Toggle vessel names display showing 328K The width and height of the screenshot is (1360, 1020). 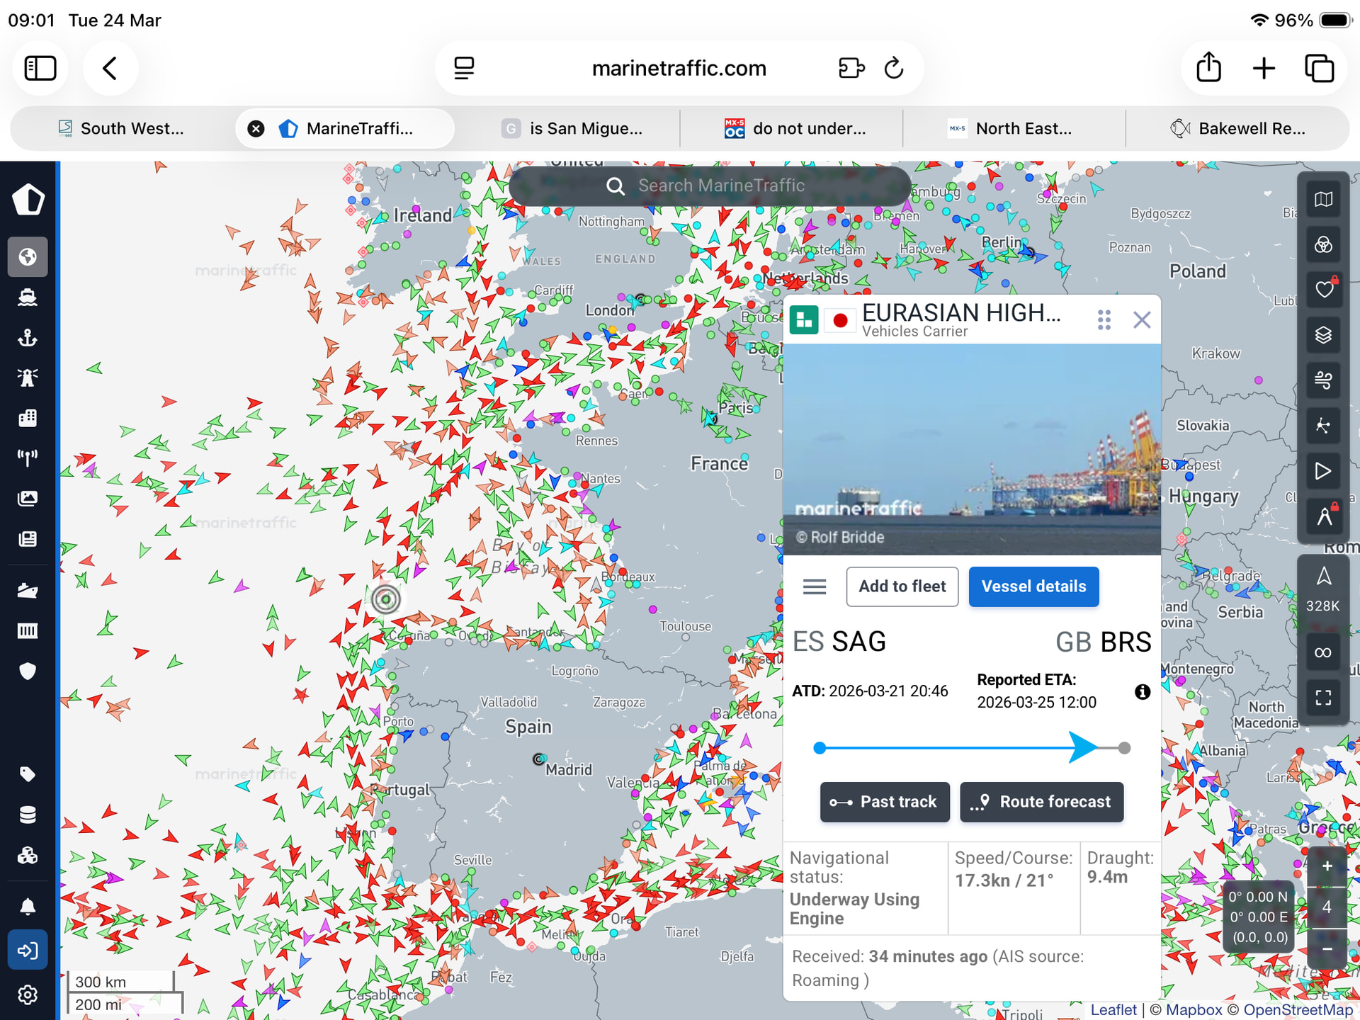[1323, 588]
